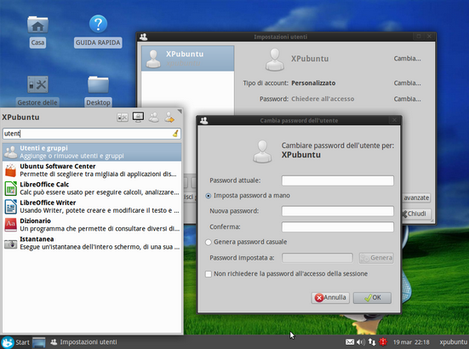Click Cambia next to Tipo di account
The height and width of the screenshot is (349, 469).
click(407, 83)
